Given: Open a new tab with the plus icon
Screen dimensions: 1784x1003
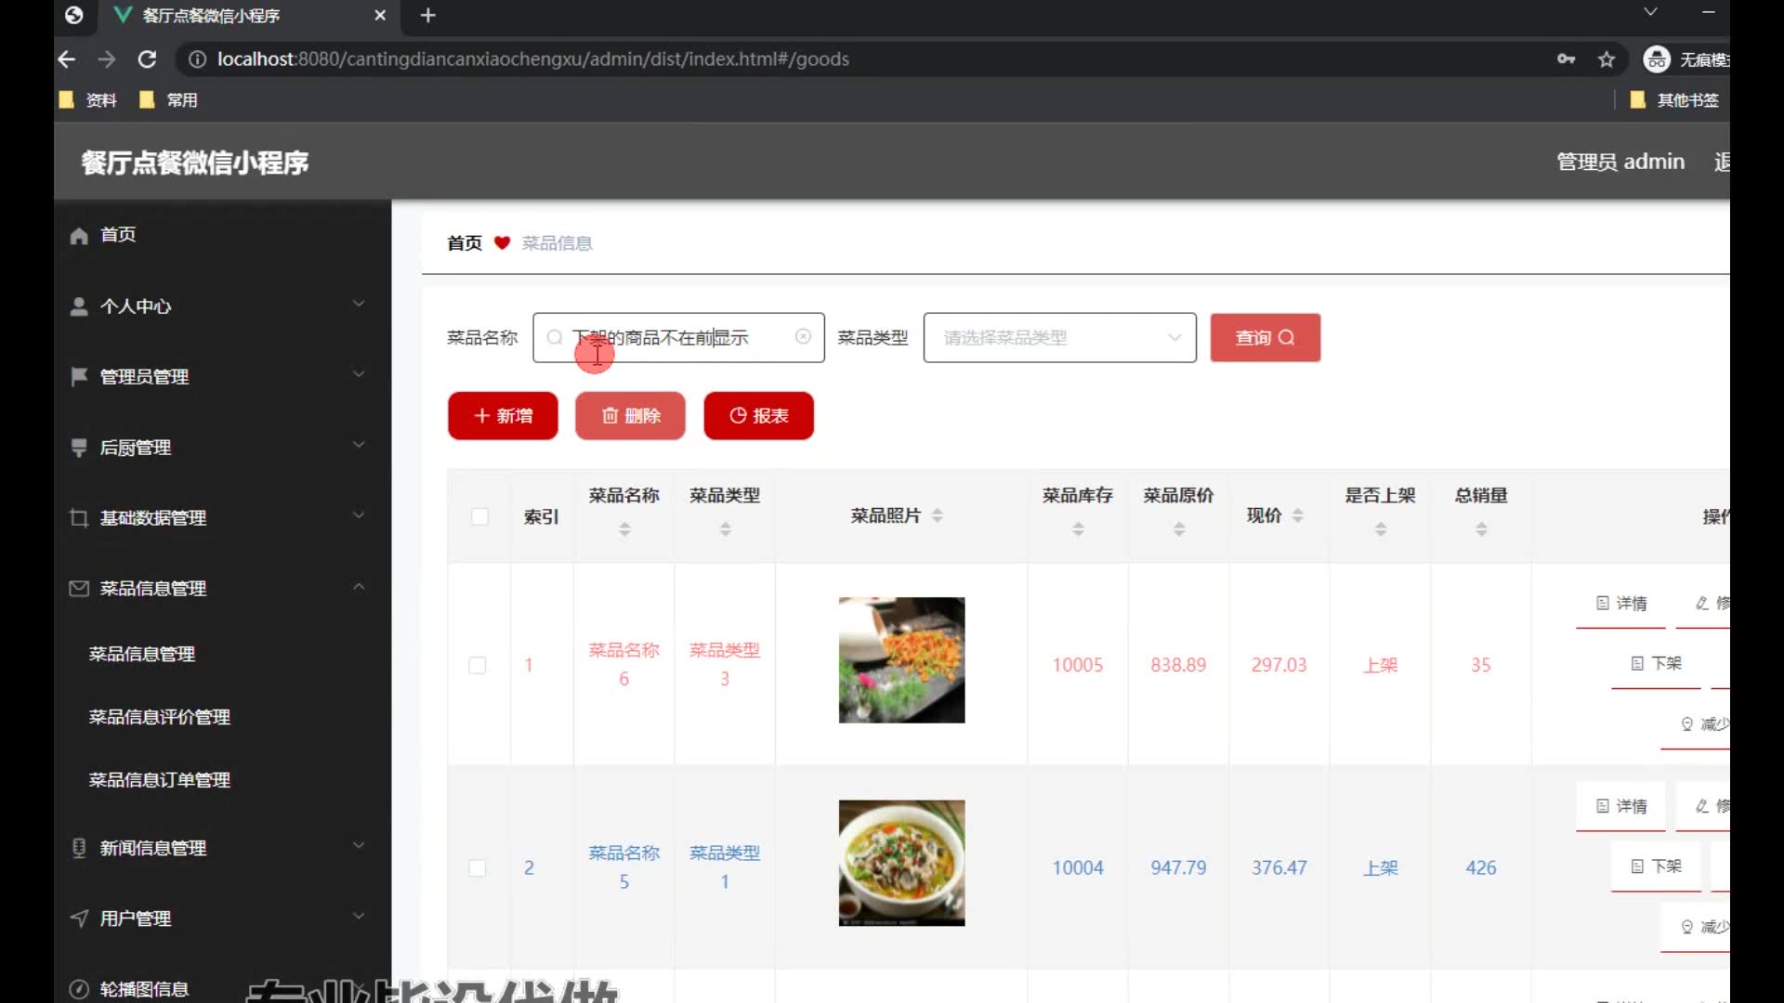Looking at the screenshot, I should (427, 16).
